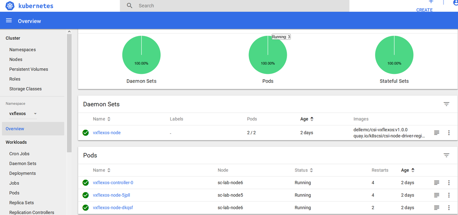This screenshot has width=458, height=215.
Task: Click the Stateful Sets pie chart
Action: pyautogui.click(x=394, y=55)
